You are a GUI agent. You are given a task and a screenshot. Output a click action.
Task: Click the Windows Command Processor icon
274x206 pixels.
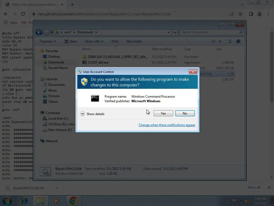coord(95,98)
